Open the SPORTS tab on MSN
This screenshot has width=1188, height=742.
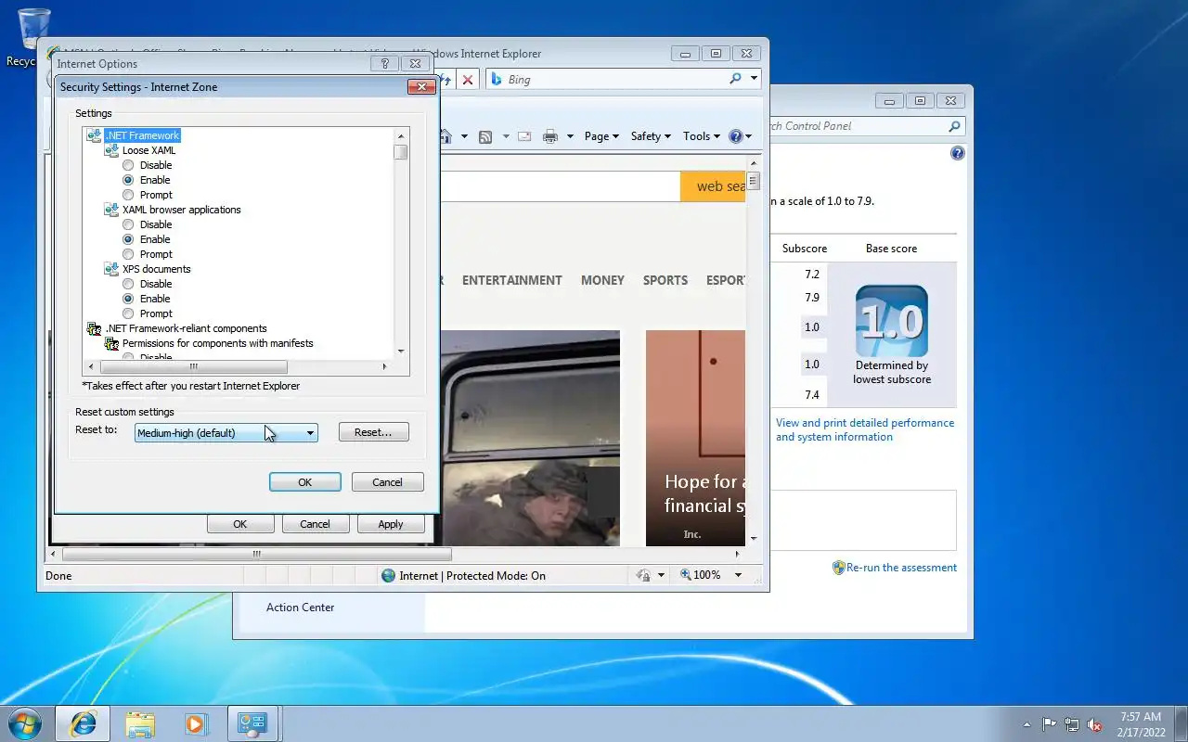pos(665,280)
